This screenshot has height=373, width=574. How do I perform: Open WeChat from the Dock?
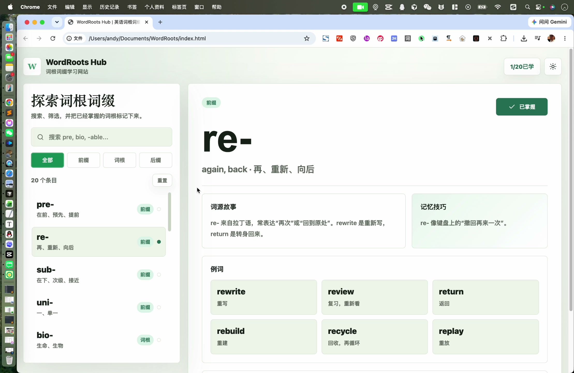pyautogui.click(x=9, y=133)
